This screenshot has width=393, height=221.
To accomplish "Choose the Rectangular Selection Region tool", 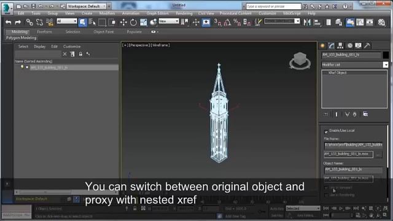I will [x=102, y=22].
